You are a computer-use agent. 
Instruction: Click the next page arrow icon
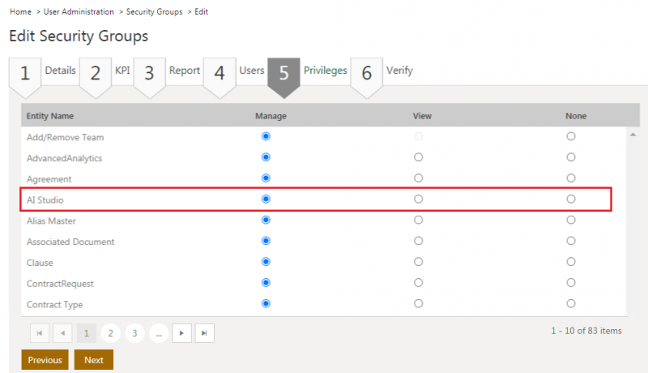click(182, 332)
